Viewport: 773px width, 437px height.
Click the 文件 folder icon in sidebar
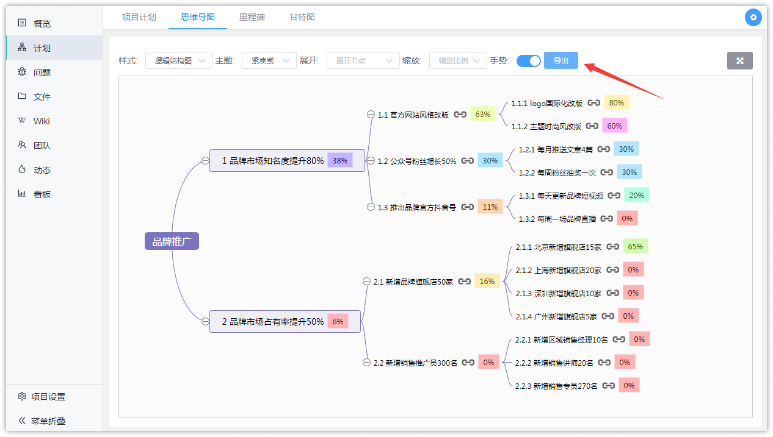click(x=22, y=96)
